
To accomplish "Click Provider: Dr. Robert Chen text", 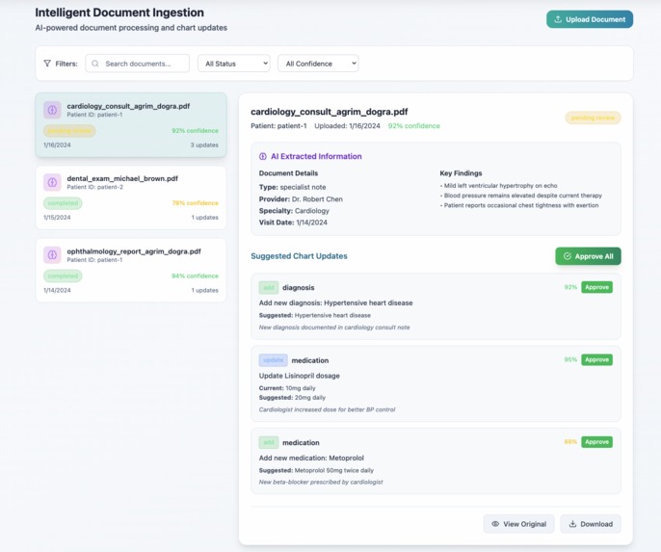I will click(x=301, y=198).
